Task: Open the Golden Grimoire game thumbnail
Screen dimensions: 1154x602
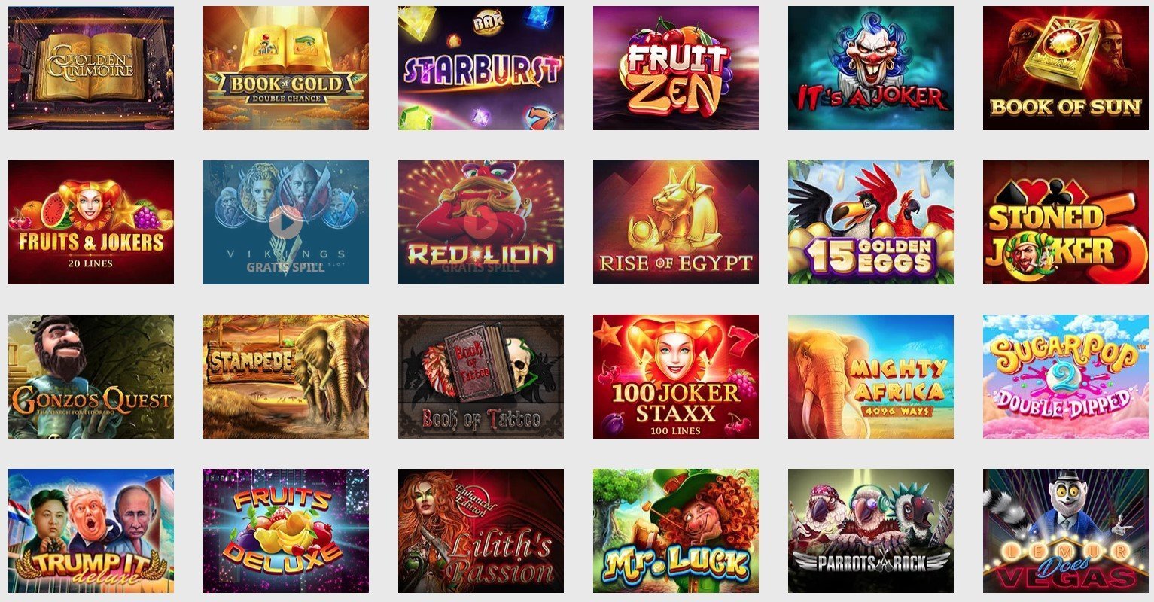Action: [x=91, y=68]
